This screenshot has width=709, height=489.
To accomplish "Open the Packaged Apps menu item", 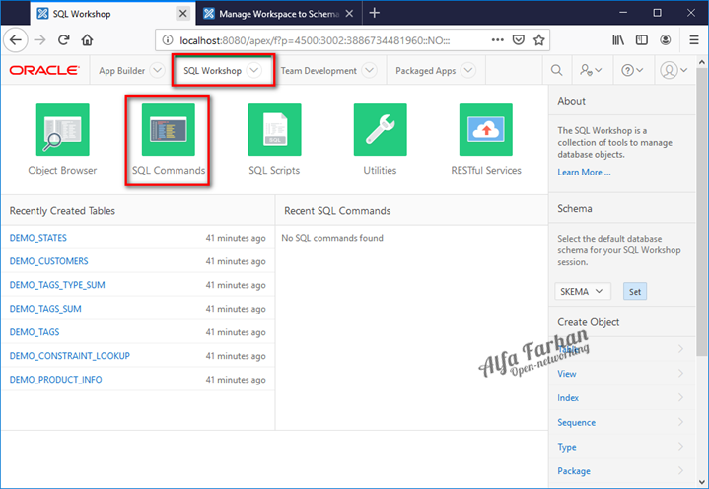I will pyautogui.click(x=425, y=71).
